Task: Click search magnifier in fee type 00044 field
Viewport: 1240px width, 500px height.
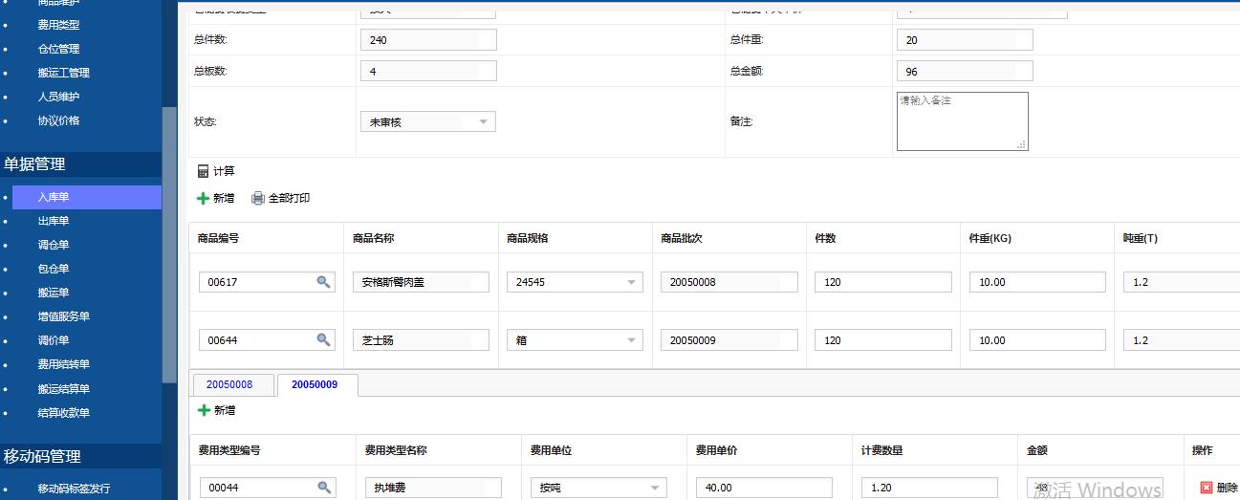Action: pyautogui.click(x=324, y=487)
